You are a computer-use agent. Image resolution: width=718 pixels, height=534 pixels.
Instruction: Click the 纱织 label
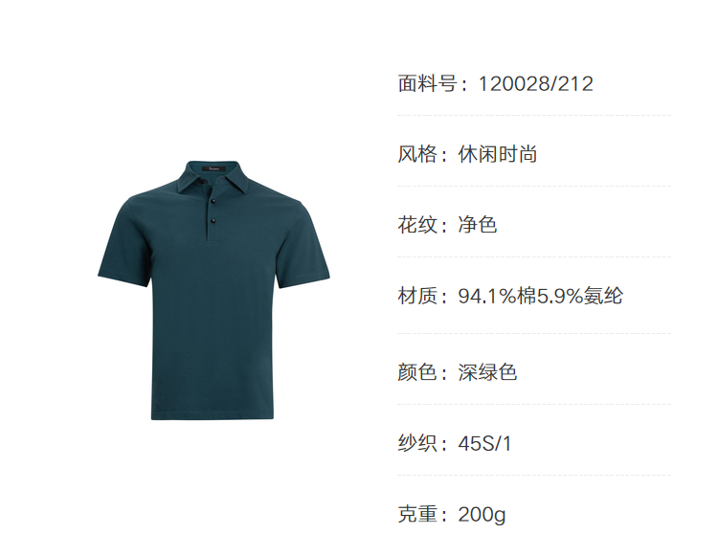click(416, 443)
